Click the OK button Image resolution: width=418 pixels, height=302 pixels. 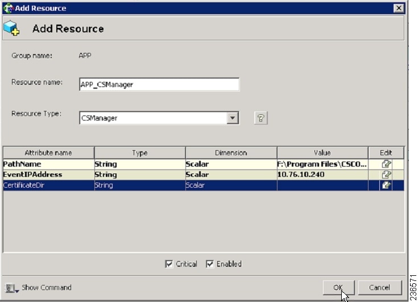(338, 288)
